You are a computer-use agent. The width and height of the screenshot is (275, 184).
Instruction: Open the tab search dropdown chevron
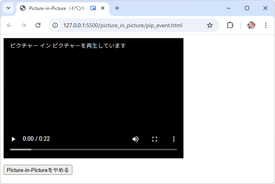(x=8, y=8)
